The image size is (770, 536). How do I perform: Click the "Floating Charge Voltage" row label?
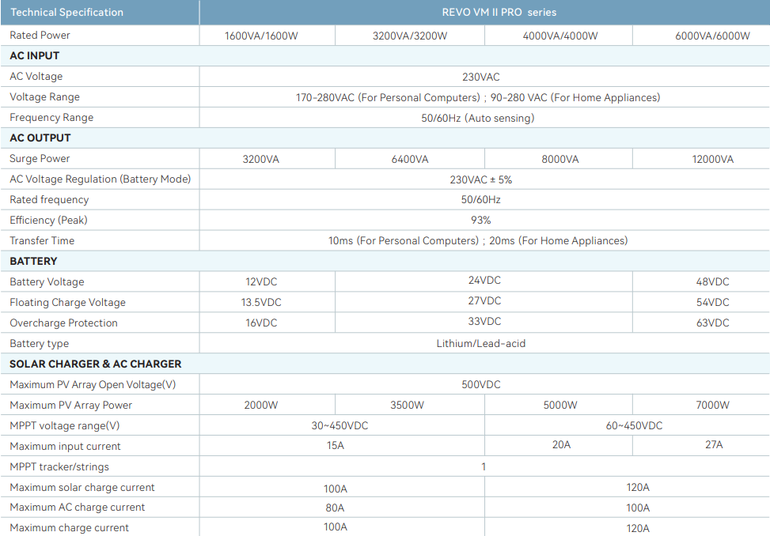68,303
